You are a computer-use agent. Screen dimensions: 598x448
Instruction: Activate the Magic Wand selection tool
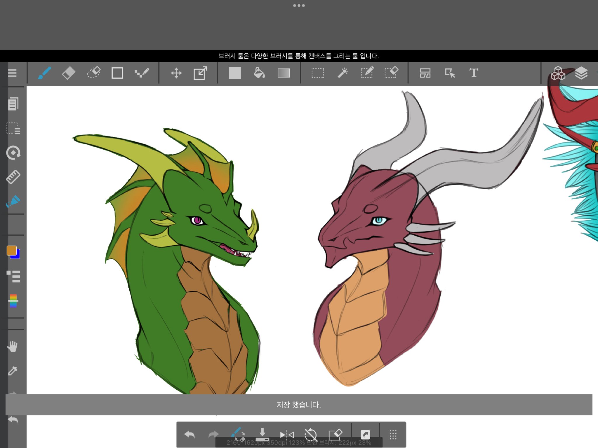[x=343, y=73]
